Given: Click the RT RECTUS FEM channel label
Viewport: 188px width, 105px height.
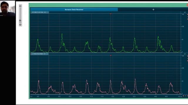Looking at the screenshot, I should pyautogui.click(x=40, y=12).
